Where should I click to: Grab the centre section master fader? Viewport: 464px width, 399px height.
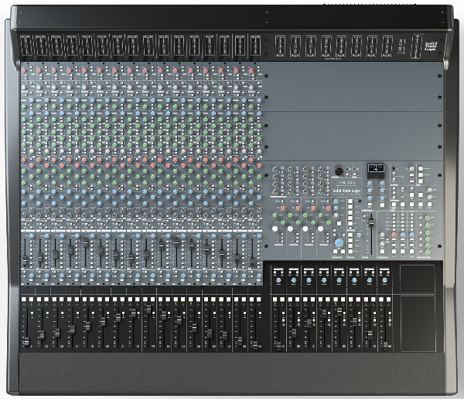click(371, 223)
